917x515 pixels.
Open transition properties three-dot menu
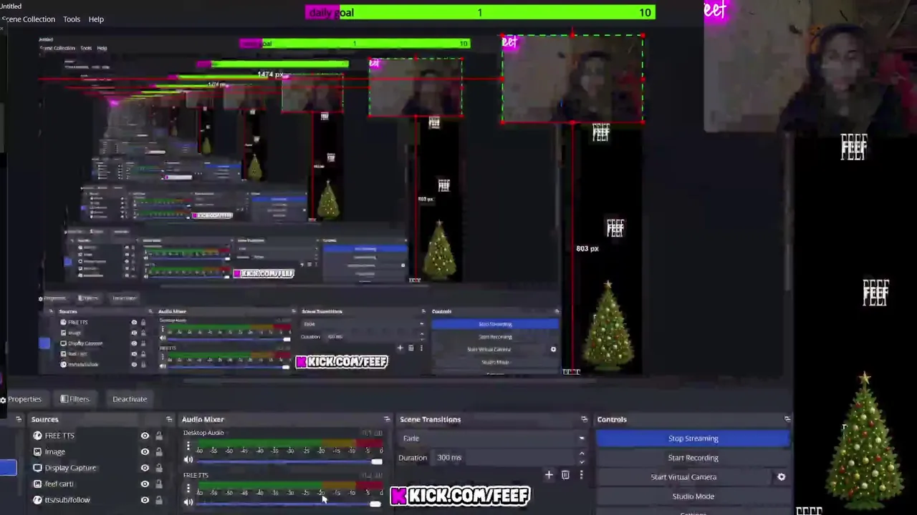(x=581, y=475)
